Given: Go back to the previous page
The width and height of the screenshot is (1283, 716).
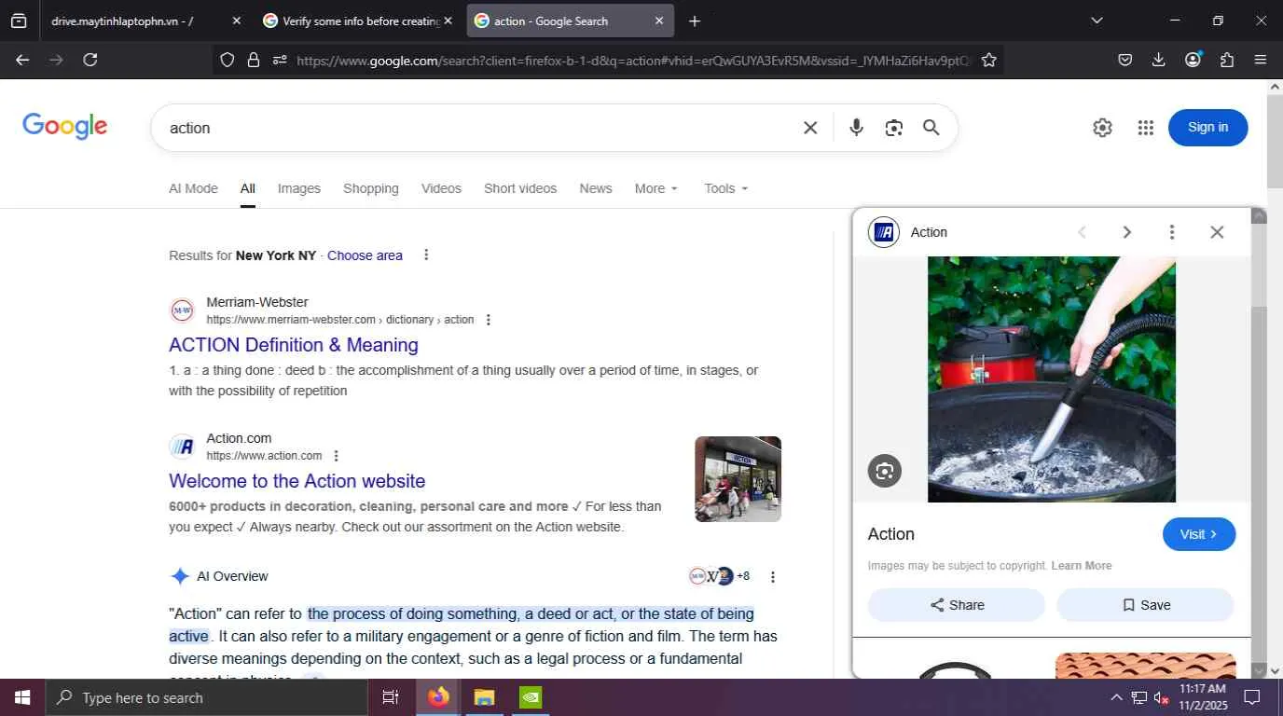Looking at the screenshot, I should point(22,60).
